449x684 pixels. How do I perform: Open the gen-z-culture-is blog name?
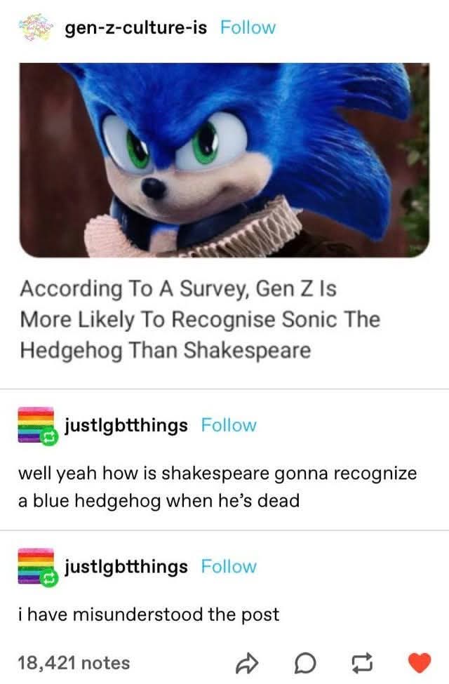(135, 28)
